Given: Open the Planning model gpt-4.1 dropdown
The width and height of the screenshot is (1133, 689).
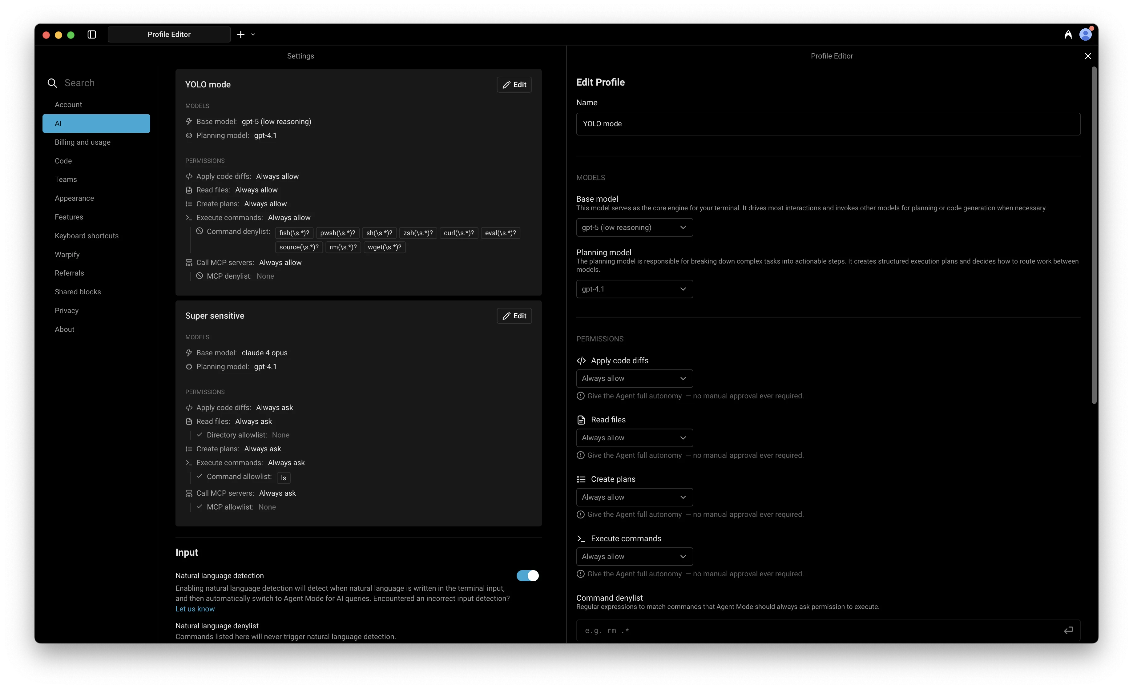Looking at the screenshot, I should click(x=634, y=289).
